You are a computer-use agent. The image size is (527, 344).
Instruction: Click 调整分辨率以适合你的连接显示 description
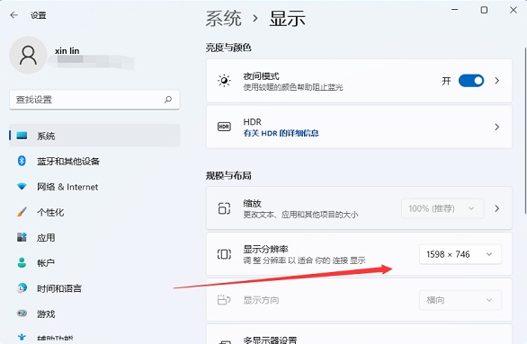pos(305,260)
